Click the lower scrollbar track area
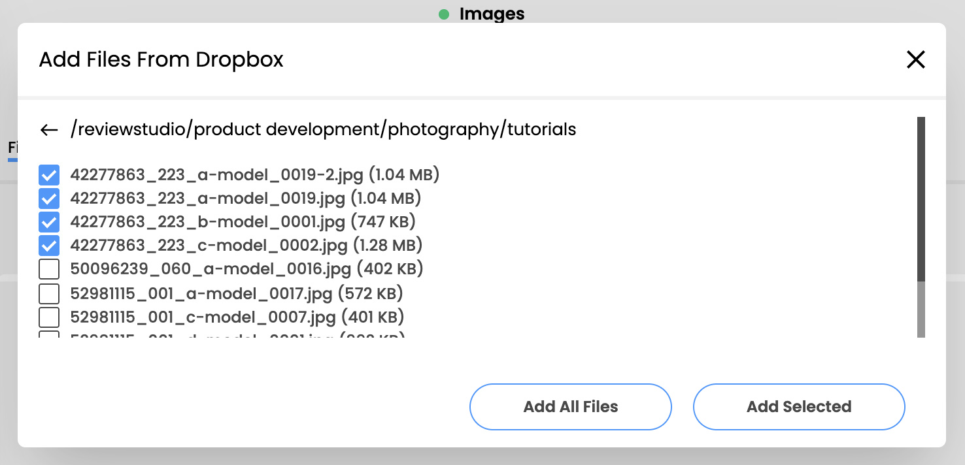Screen dimensions: 965x465 tap(921, 310)
